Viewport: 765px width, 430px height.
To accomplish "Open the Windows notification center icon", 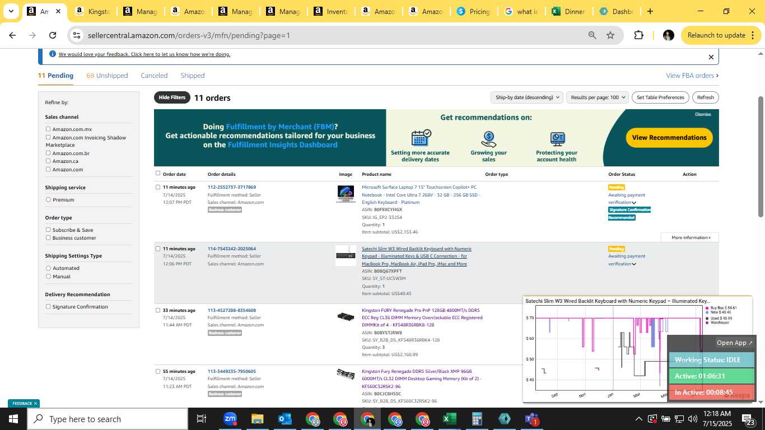I will 748,419.
